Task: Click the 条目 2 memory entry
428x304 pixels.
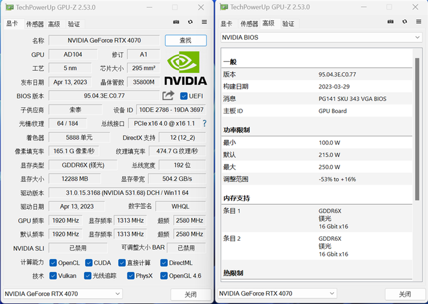Action: (x=317, y=246)
